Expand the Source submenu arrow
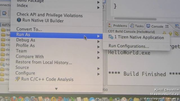Viewport: 180px width, 101px height. point(98,68)
